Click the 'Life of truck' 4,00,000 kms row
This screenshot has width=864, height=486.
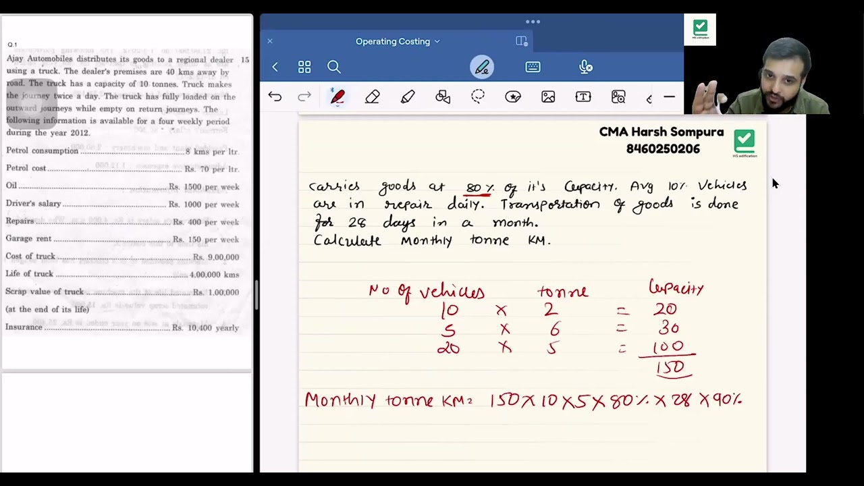122,274
